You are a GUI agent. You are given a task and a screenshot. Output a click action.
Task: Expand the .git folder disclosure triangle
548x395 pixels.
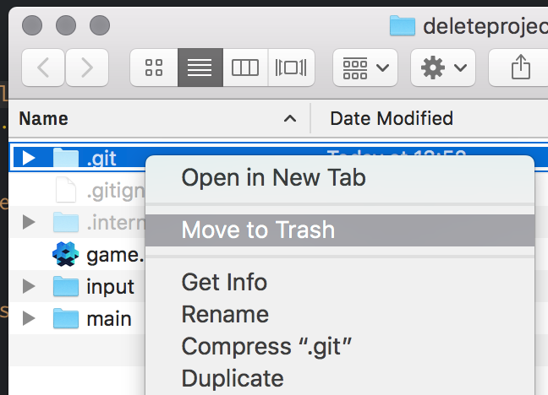(x=29, y=158)
